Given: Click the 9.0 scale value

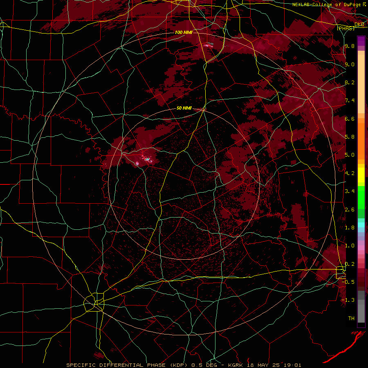Looking at the screenshot, I should (x=350, y=64).
